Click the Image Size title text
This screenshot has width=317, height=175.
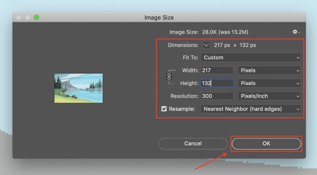pyautogui.click(x=159, y=18)
